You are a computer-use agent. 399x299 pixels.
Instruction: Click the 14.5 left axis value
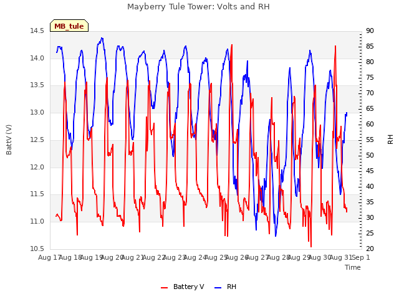pos(37,31)
